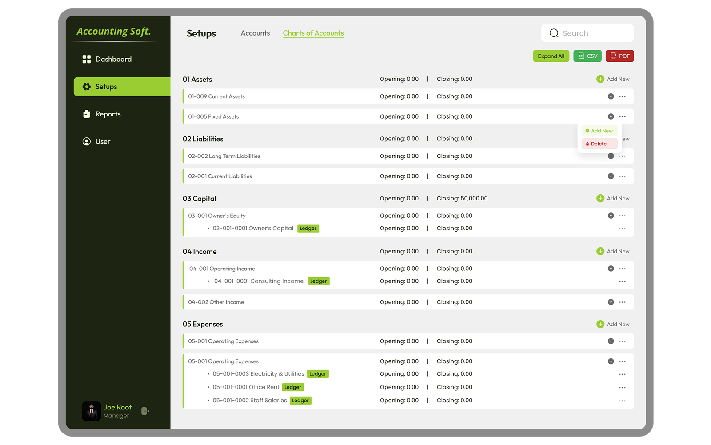
Task: Switch to the Accounts tab
Action: (255, 33)
